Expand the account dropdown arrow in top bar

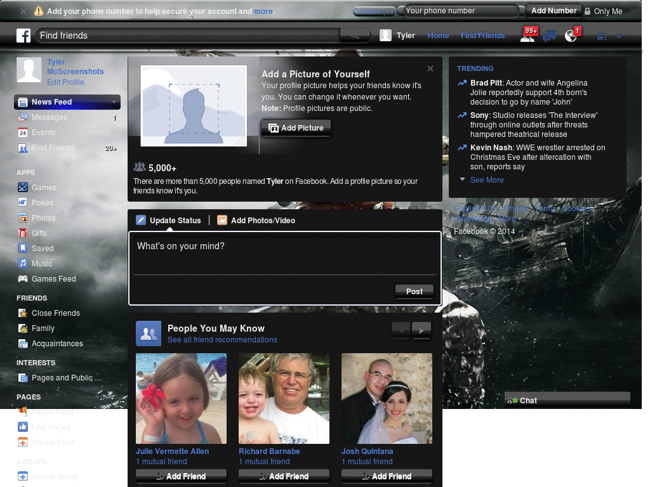click(x=619, y=36)
